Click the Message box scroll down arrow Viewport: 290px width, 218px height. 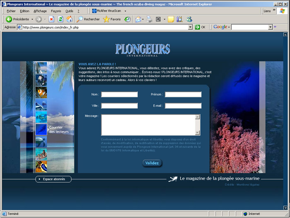(198, 132)
